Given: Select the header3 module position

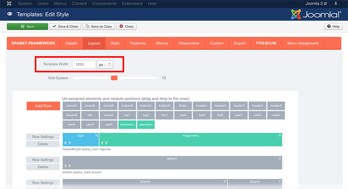Looking at the screenshot, I should pyautogui.click(x=239, y=106).
